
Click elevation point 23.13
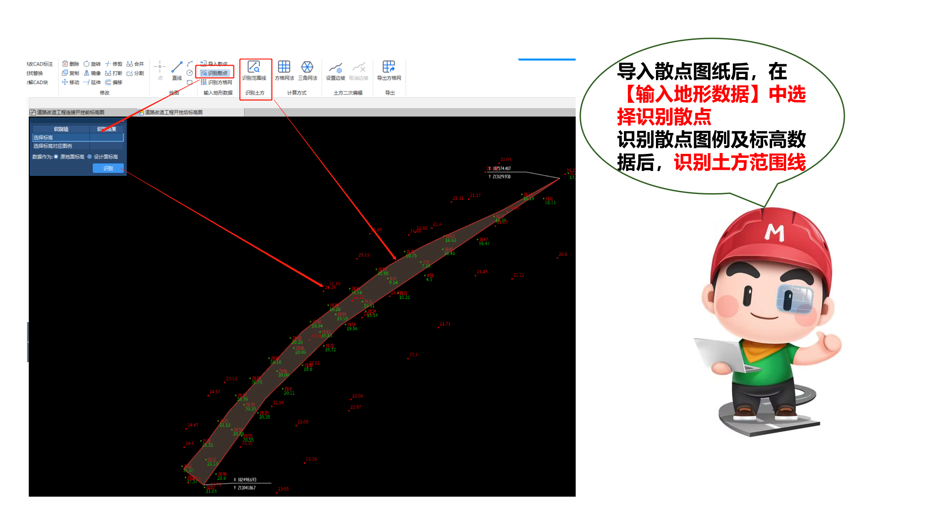tap(231, 379)
